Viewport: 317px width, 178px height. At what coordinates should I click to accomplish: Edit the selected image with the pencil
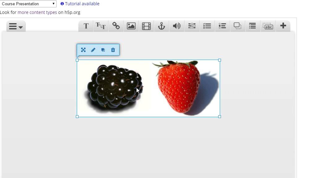(93, 50)
